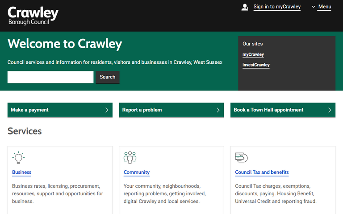This screenshot has width=343, height=214.
Task: Sign in to myCrawley
Action: 277,7
